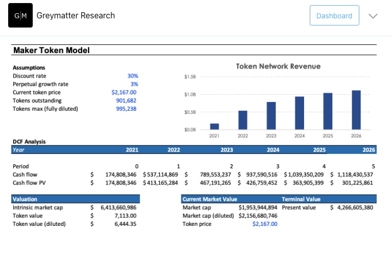Click Intrinsic market cap value 6,413,660,986
Image resolution: width=392 pixels, height=257 pixels.
[119, 208]
